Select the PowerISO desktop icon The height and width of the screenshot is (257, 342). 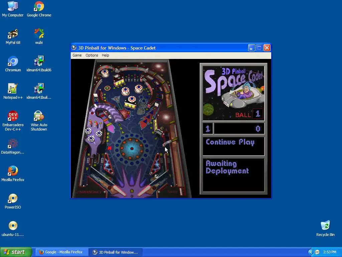coord(13,201)
